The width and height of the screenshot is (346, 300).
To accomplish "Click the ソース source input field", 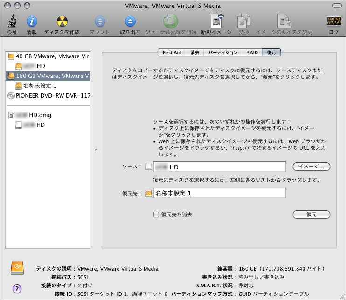I will 219,167.
